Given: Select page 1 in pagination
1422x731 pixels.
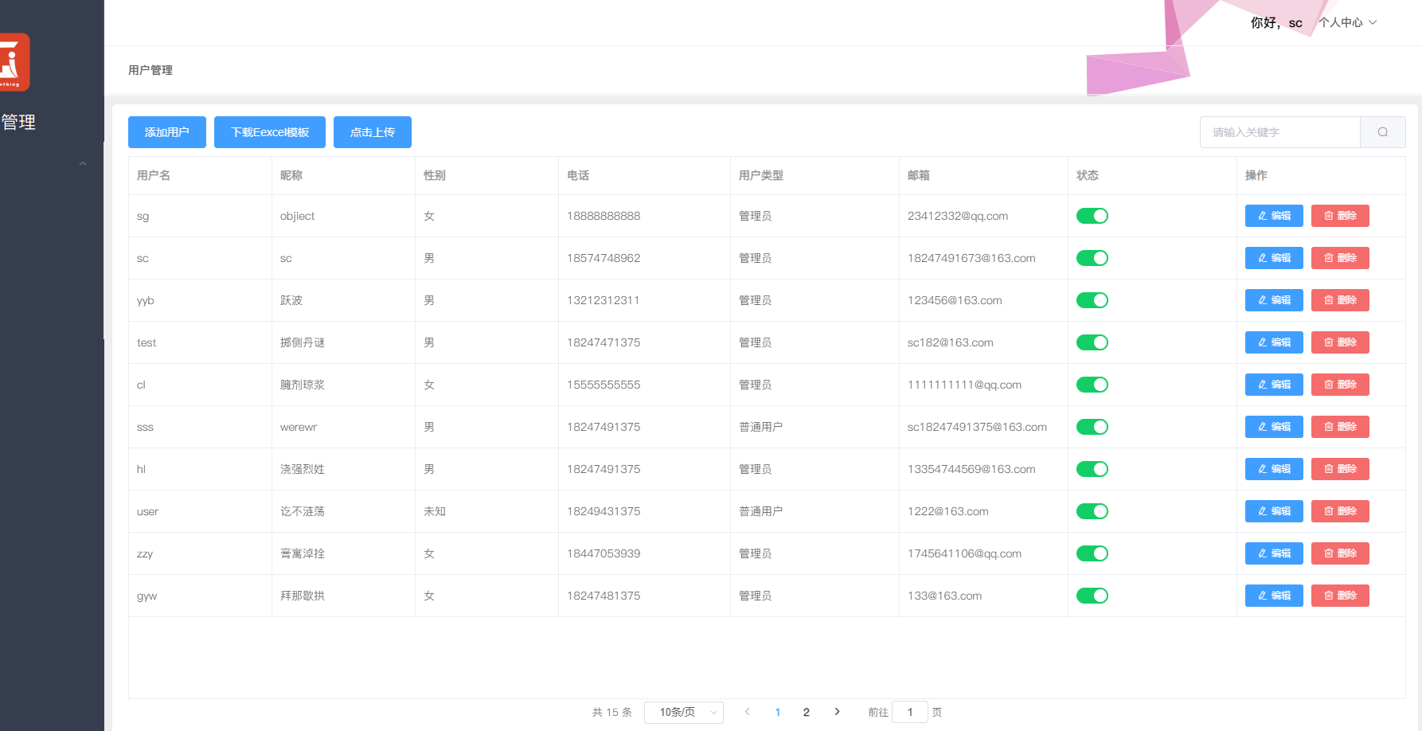Looking at the screenshot, I should coord(778,712).
